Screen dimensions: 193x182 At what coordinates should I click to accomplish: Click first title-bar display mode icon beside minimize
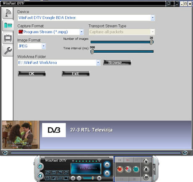click(168, 3)
